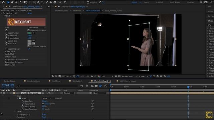The height and width of the screenshot is (120, 214).
Task: Click the Composition Mini-Flowchart icon in timeline
Action: pos(82,86)
